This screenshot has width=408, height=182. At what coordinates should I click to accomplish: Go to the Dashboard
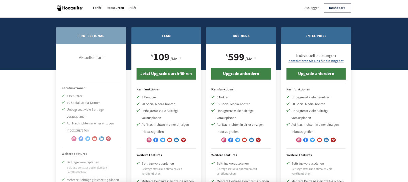coord(337,8)
